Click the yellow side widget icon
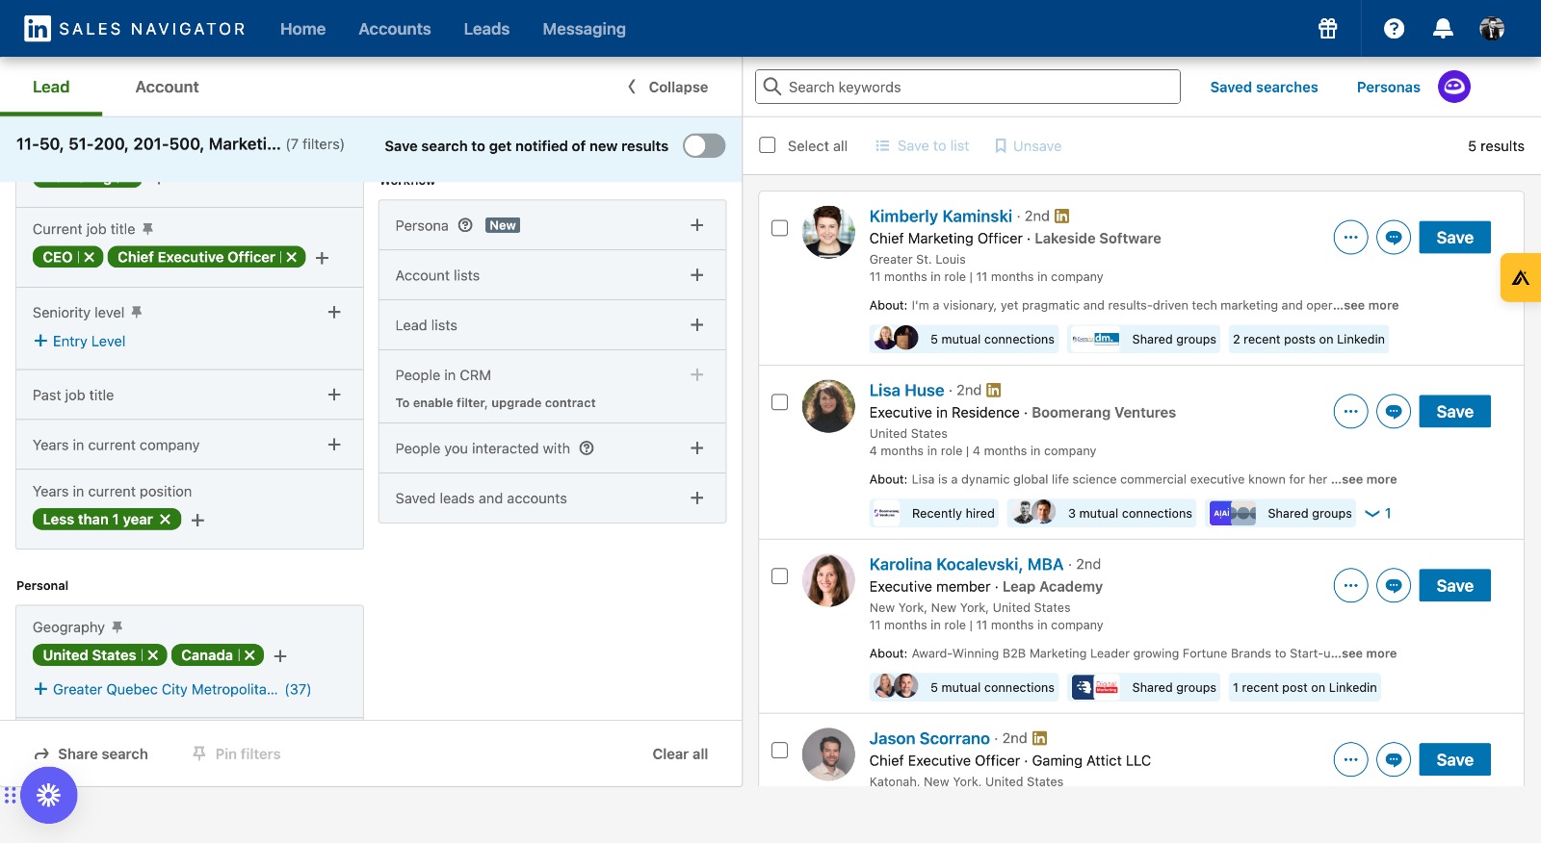The image size is (1541, 843). (1522, 278)
